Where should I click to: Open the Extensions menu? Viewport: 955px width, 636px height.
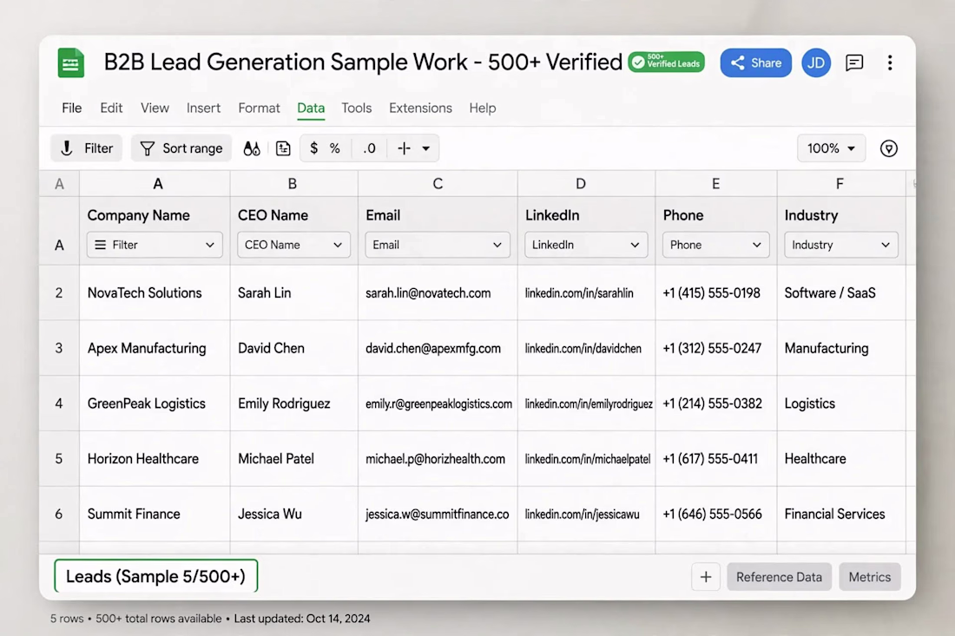point(420,108)
